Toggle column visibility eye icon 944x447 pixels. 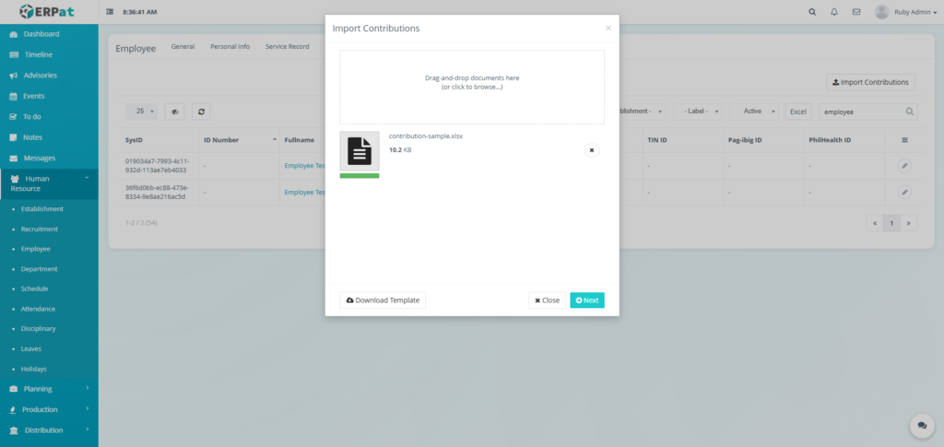click(x=174, y=112)
